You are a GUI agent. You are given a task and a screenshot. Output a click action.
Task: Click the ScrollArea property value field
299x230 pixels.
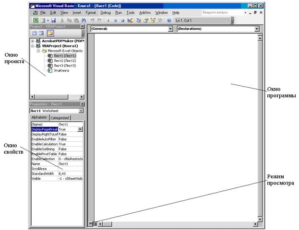pos(71,169)
